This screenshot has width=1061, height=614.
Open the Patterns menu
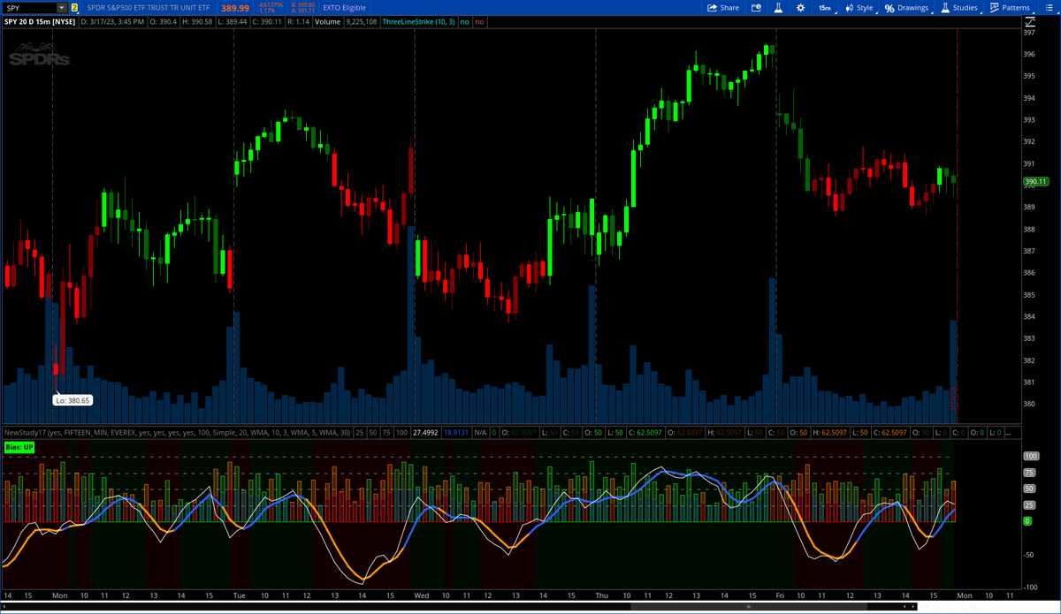pyautogui.click(x=1011, y=8)
